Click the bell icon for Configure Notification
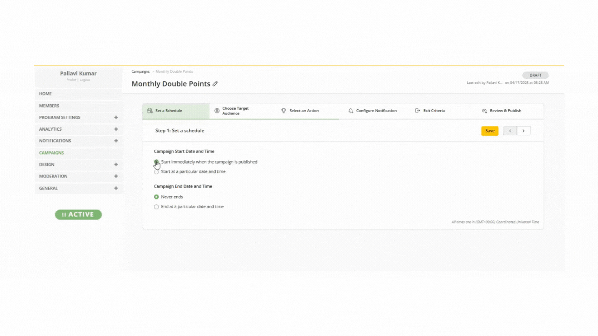Screen dimensions: 598x336 [x=351, y=111]
